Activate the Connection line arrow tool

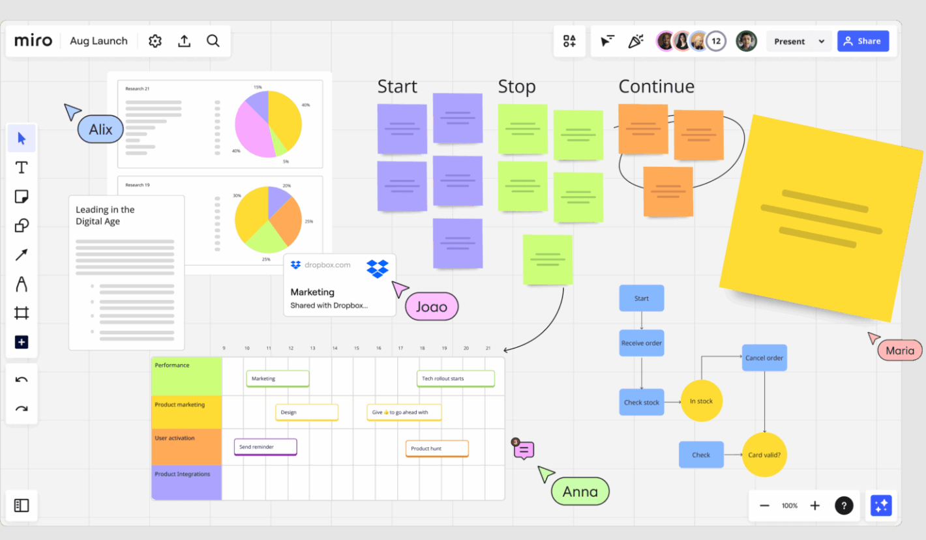[x=22, y=255]
